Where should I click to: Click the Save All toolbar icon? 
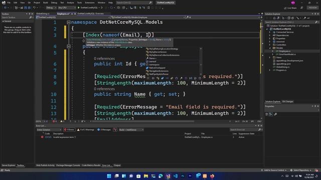click(29, 8)
